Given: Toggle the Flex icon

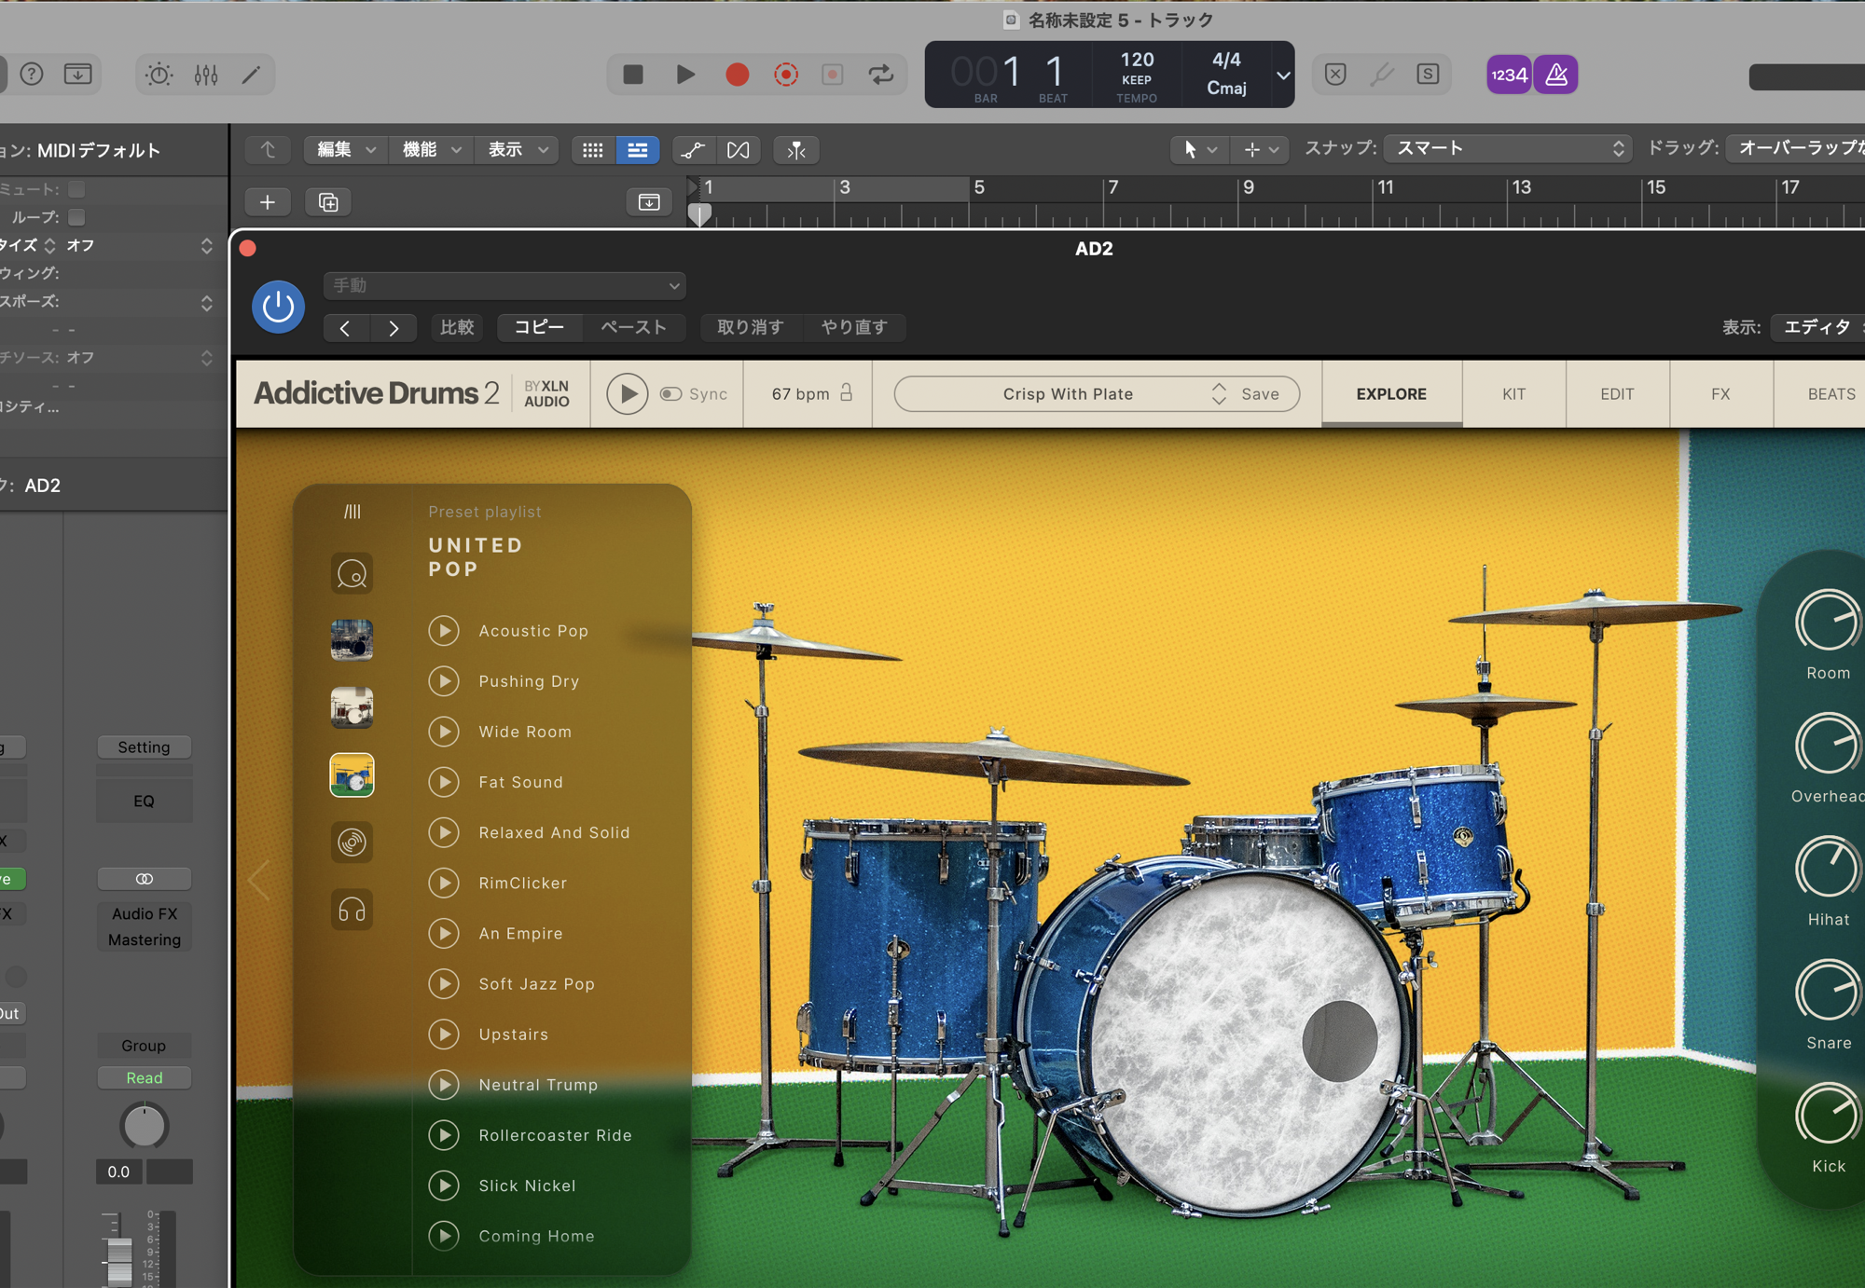Looking at the screenshot, I should (x=738, y=149).
